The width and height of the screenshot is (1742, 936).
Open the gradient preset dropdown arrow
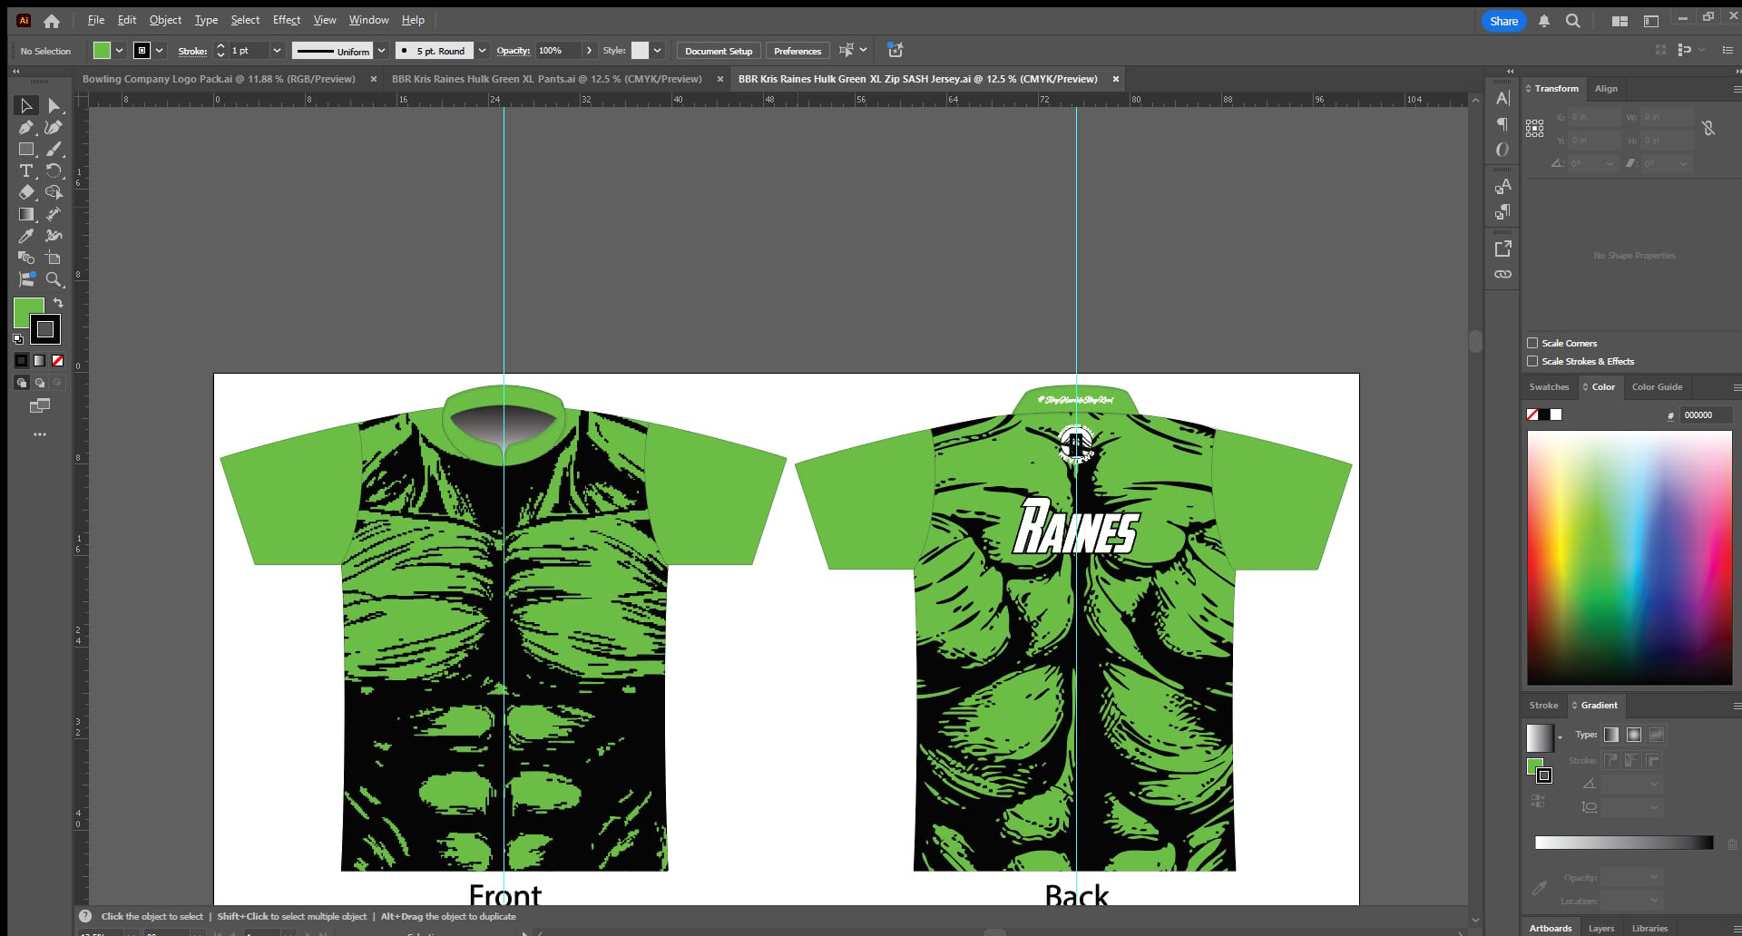pos(1560,738)
